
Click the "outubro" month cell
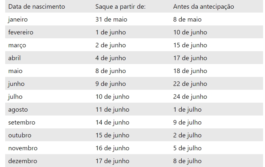point(20,135)
